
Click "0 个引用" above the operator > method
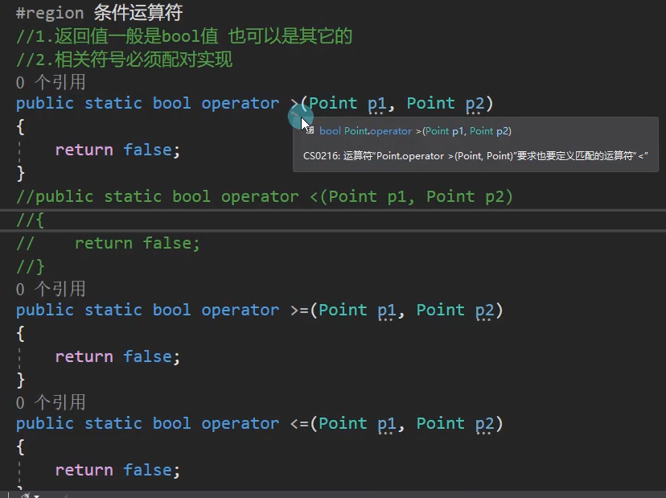(51, 82)
